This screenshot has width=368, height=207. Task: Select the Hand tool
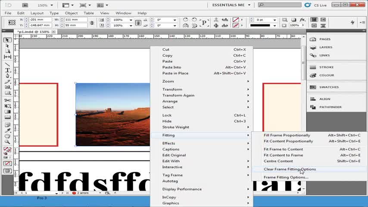click(x=7, y=136)
